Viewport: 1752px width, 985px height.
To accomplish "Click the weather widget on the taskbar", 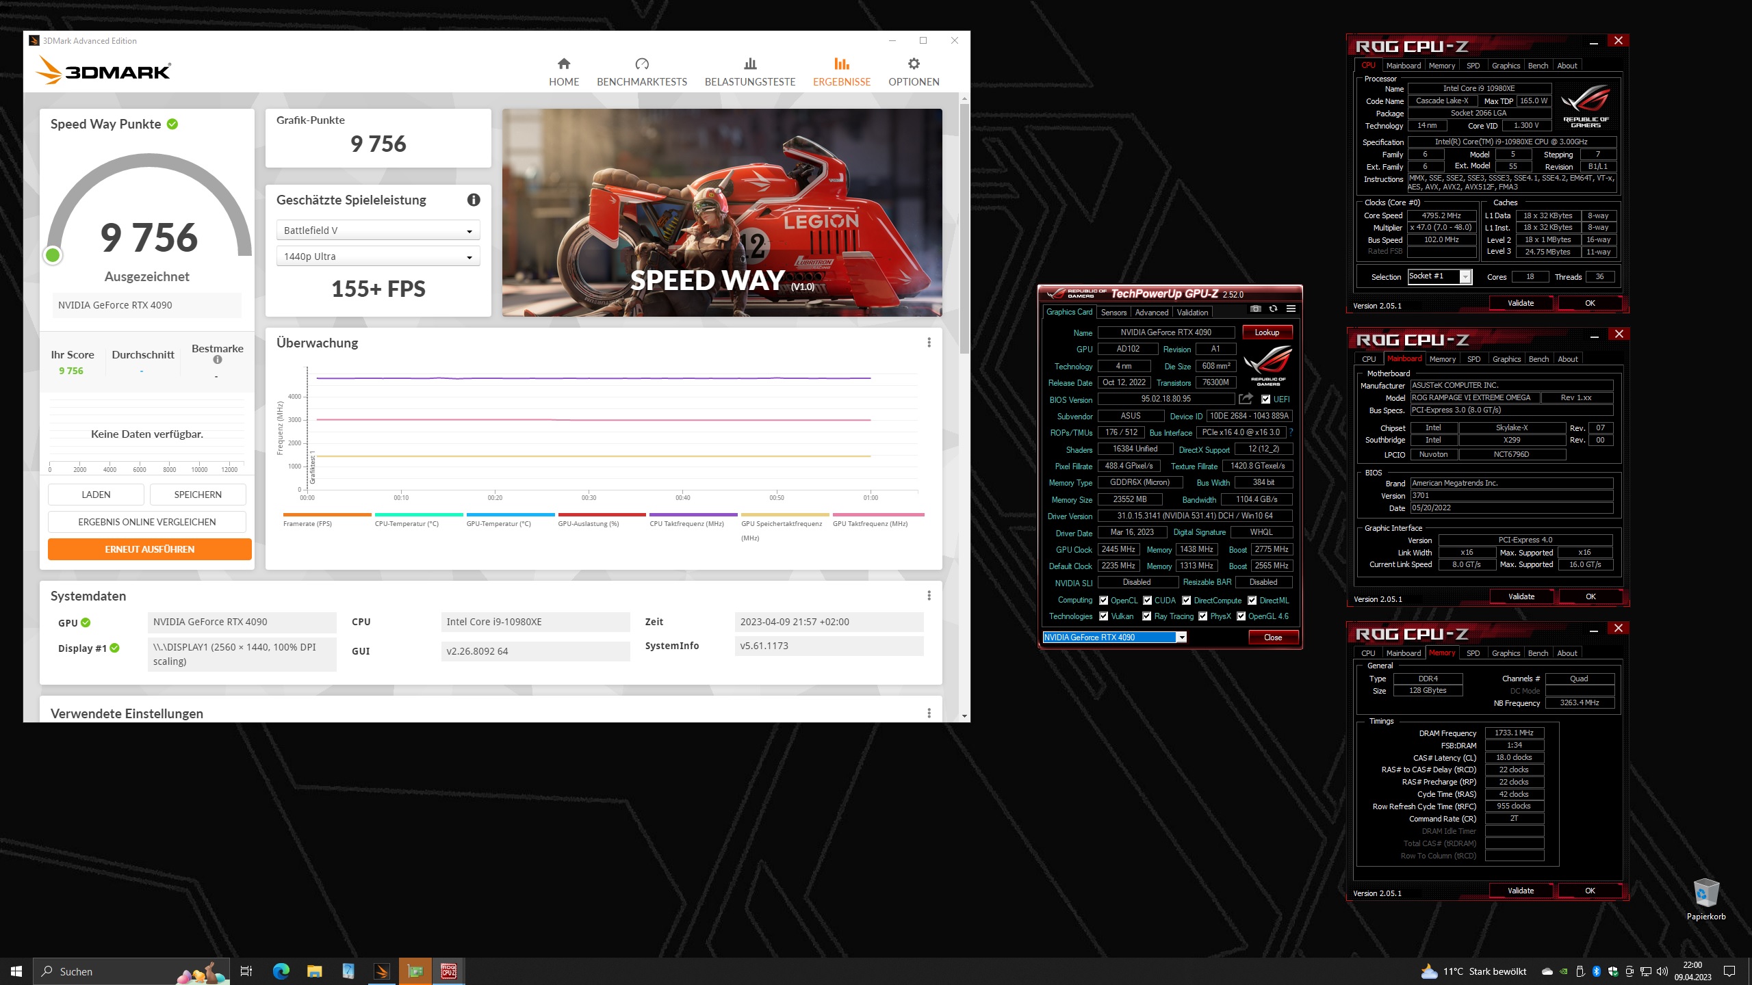I will tap(1473, 971).
